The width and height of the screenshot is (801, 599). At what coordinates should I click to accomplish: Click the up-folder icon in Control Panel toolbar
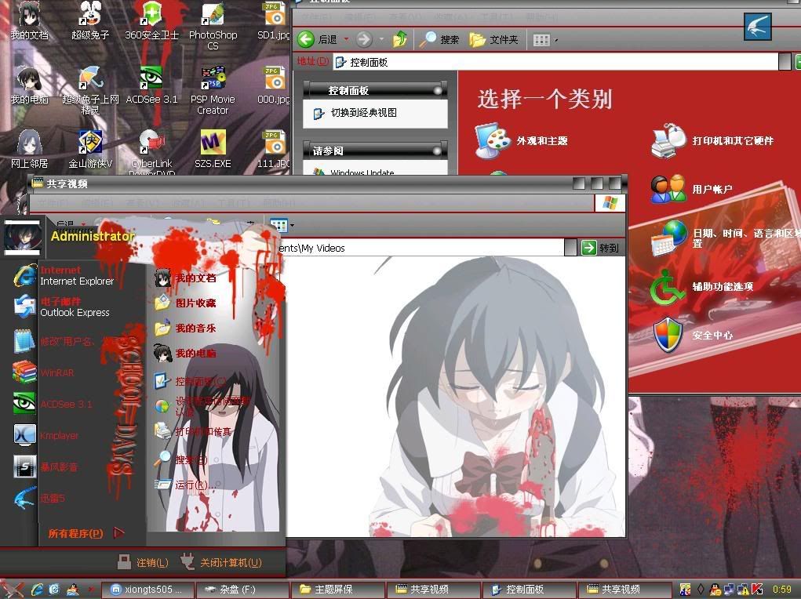click(x=400, y=39)
